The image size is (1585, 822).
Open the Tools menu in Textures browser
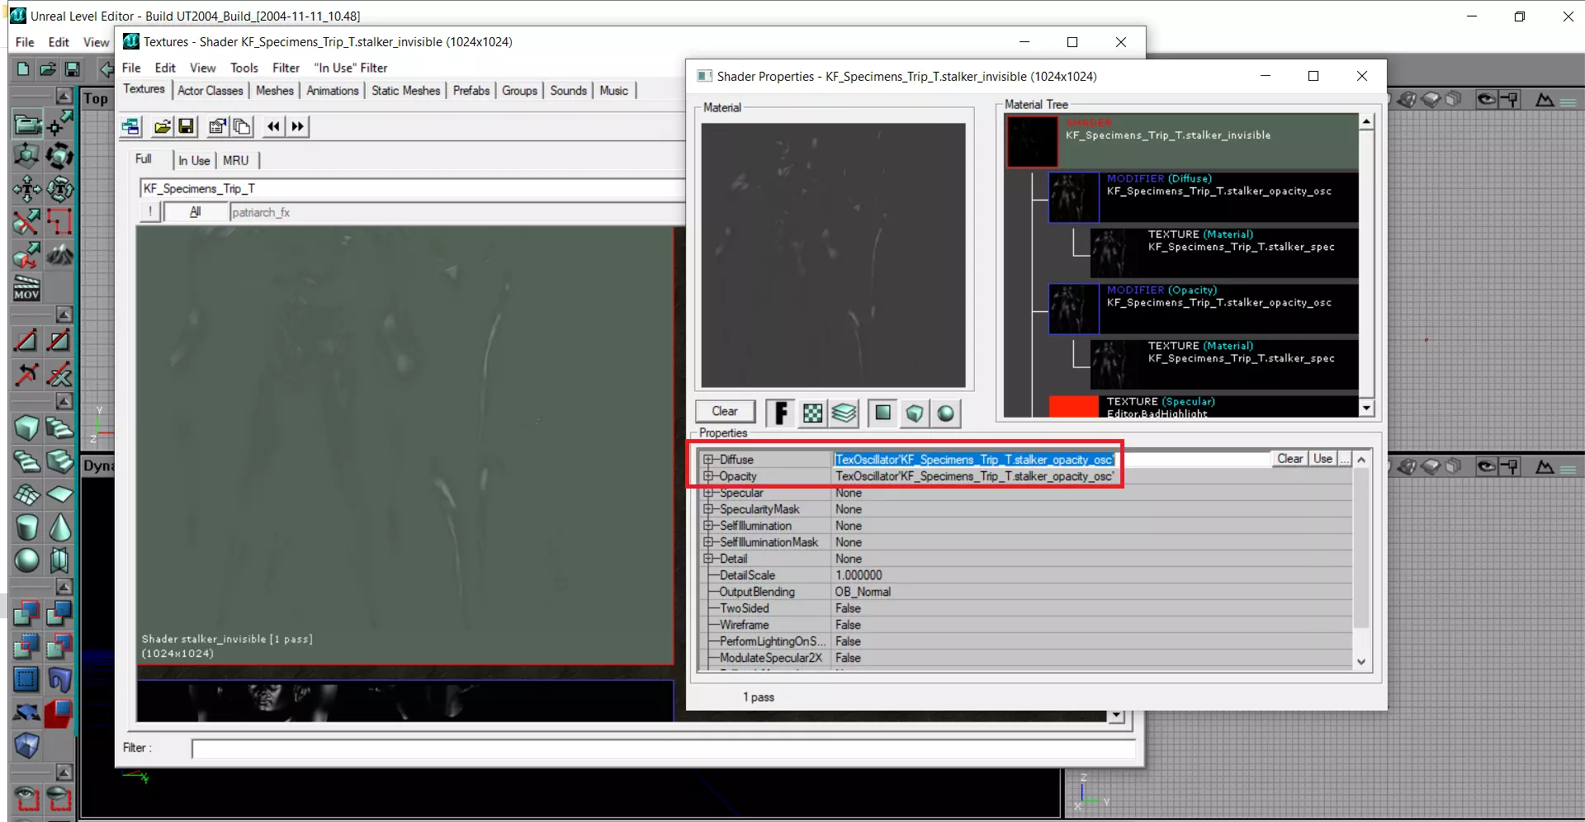pos(244,68)
